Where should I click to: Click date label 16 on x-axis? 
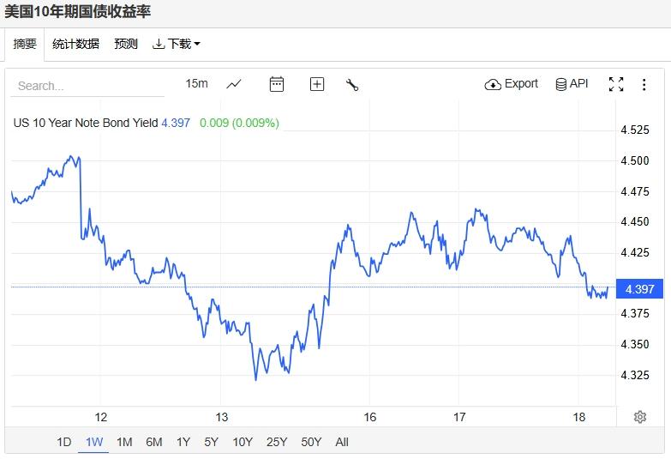point(369,417)
